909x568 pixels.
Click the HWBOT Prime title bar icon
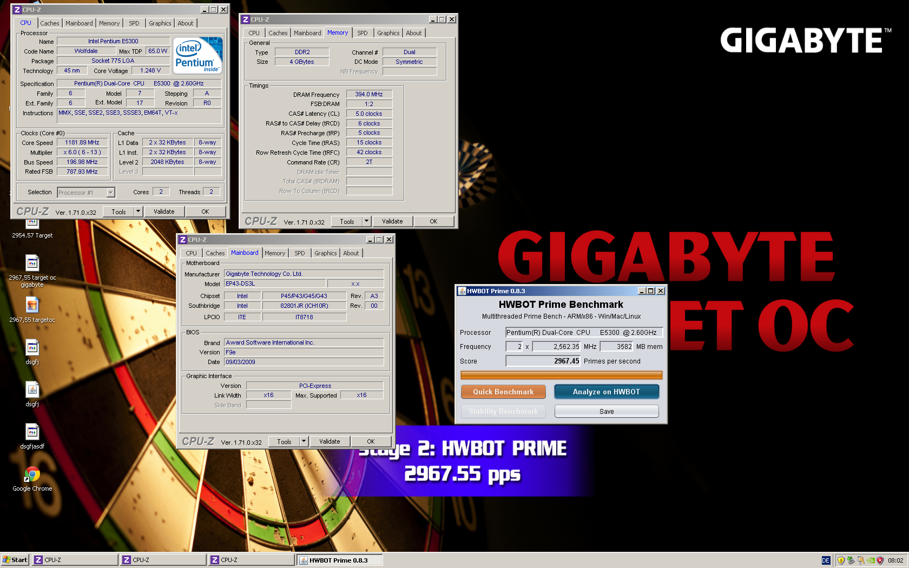pos(462,291)
